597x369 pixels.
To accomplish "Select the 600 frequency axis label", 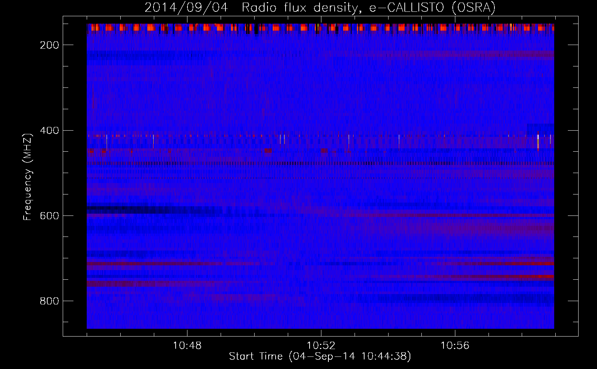I will (x=49, y=216).
